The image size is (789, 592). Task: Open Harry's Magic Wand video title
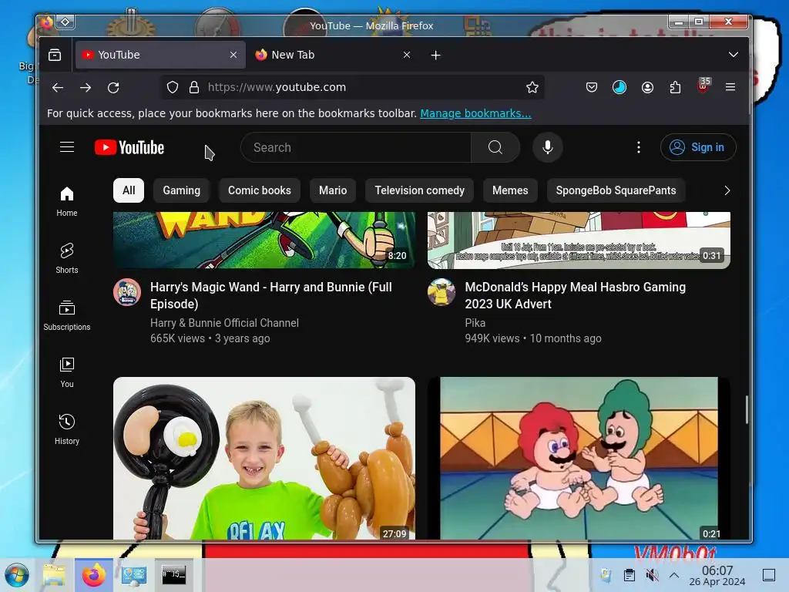[x=271, y=295]
